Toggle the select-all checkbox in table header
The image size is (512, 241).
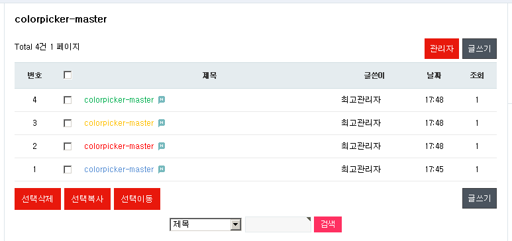point(68,75)
